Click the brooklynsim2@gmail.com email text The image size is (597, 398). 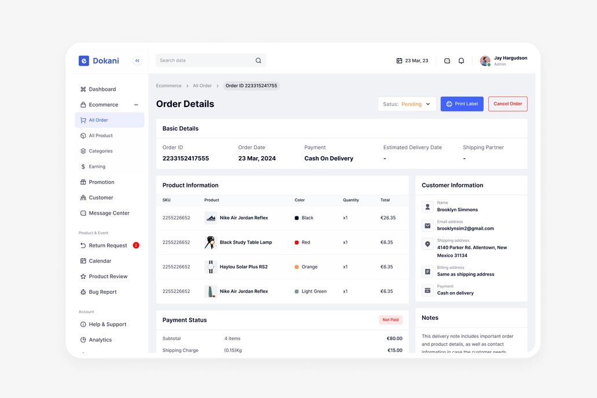pyautogui.click(x=465, y=229)
